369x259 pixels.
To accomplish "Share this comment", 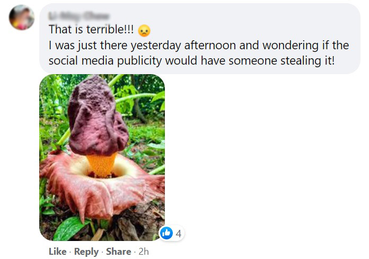I will (x=118, y=252).
